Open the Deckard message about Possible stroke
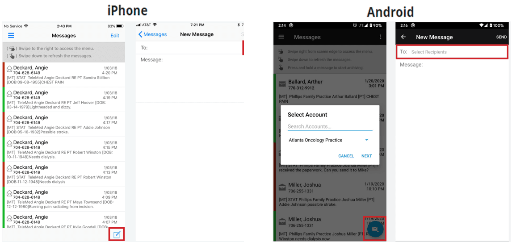 click(x=64, y=124)
